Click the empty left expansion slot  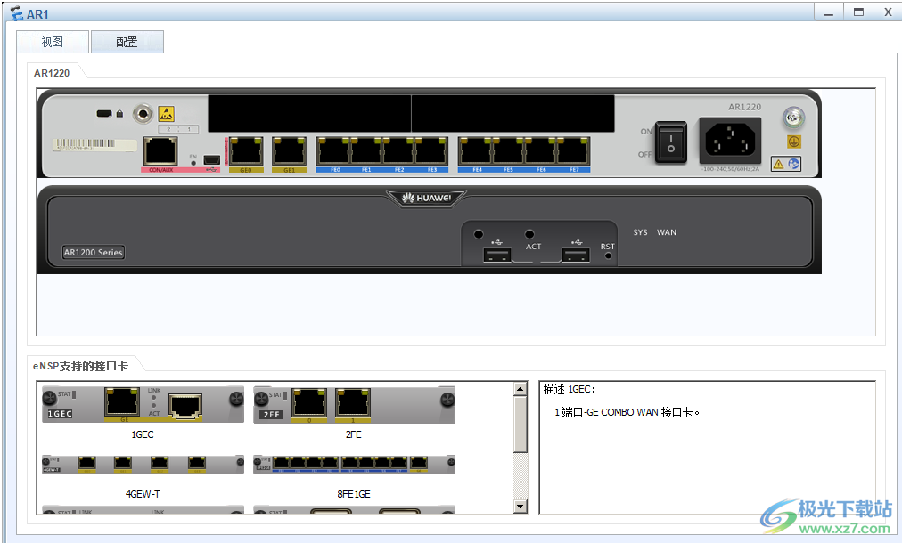pyautogui.click(x=309, y=114)
